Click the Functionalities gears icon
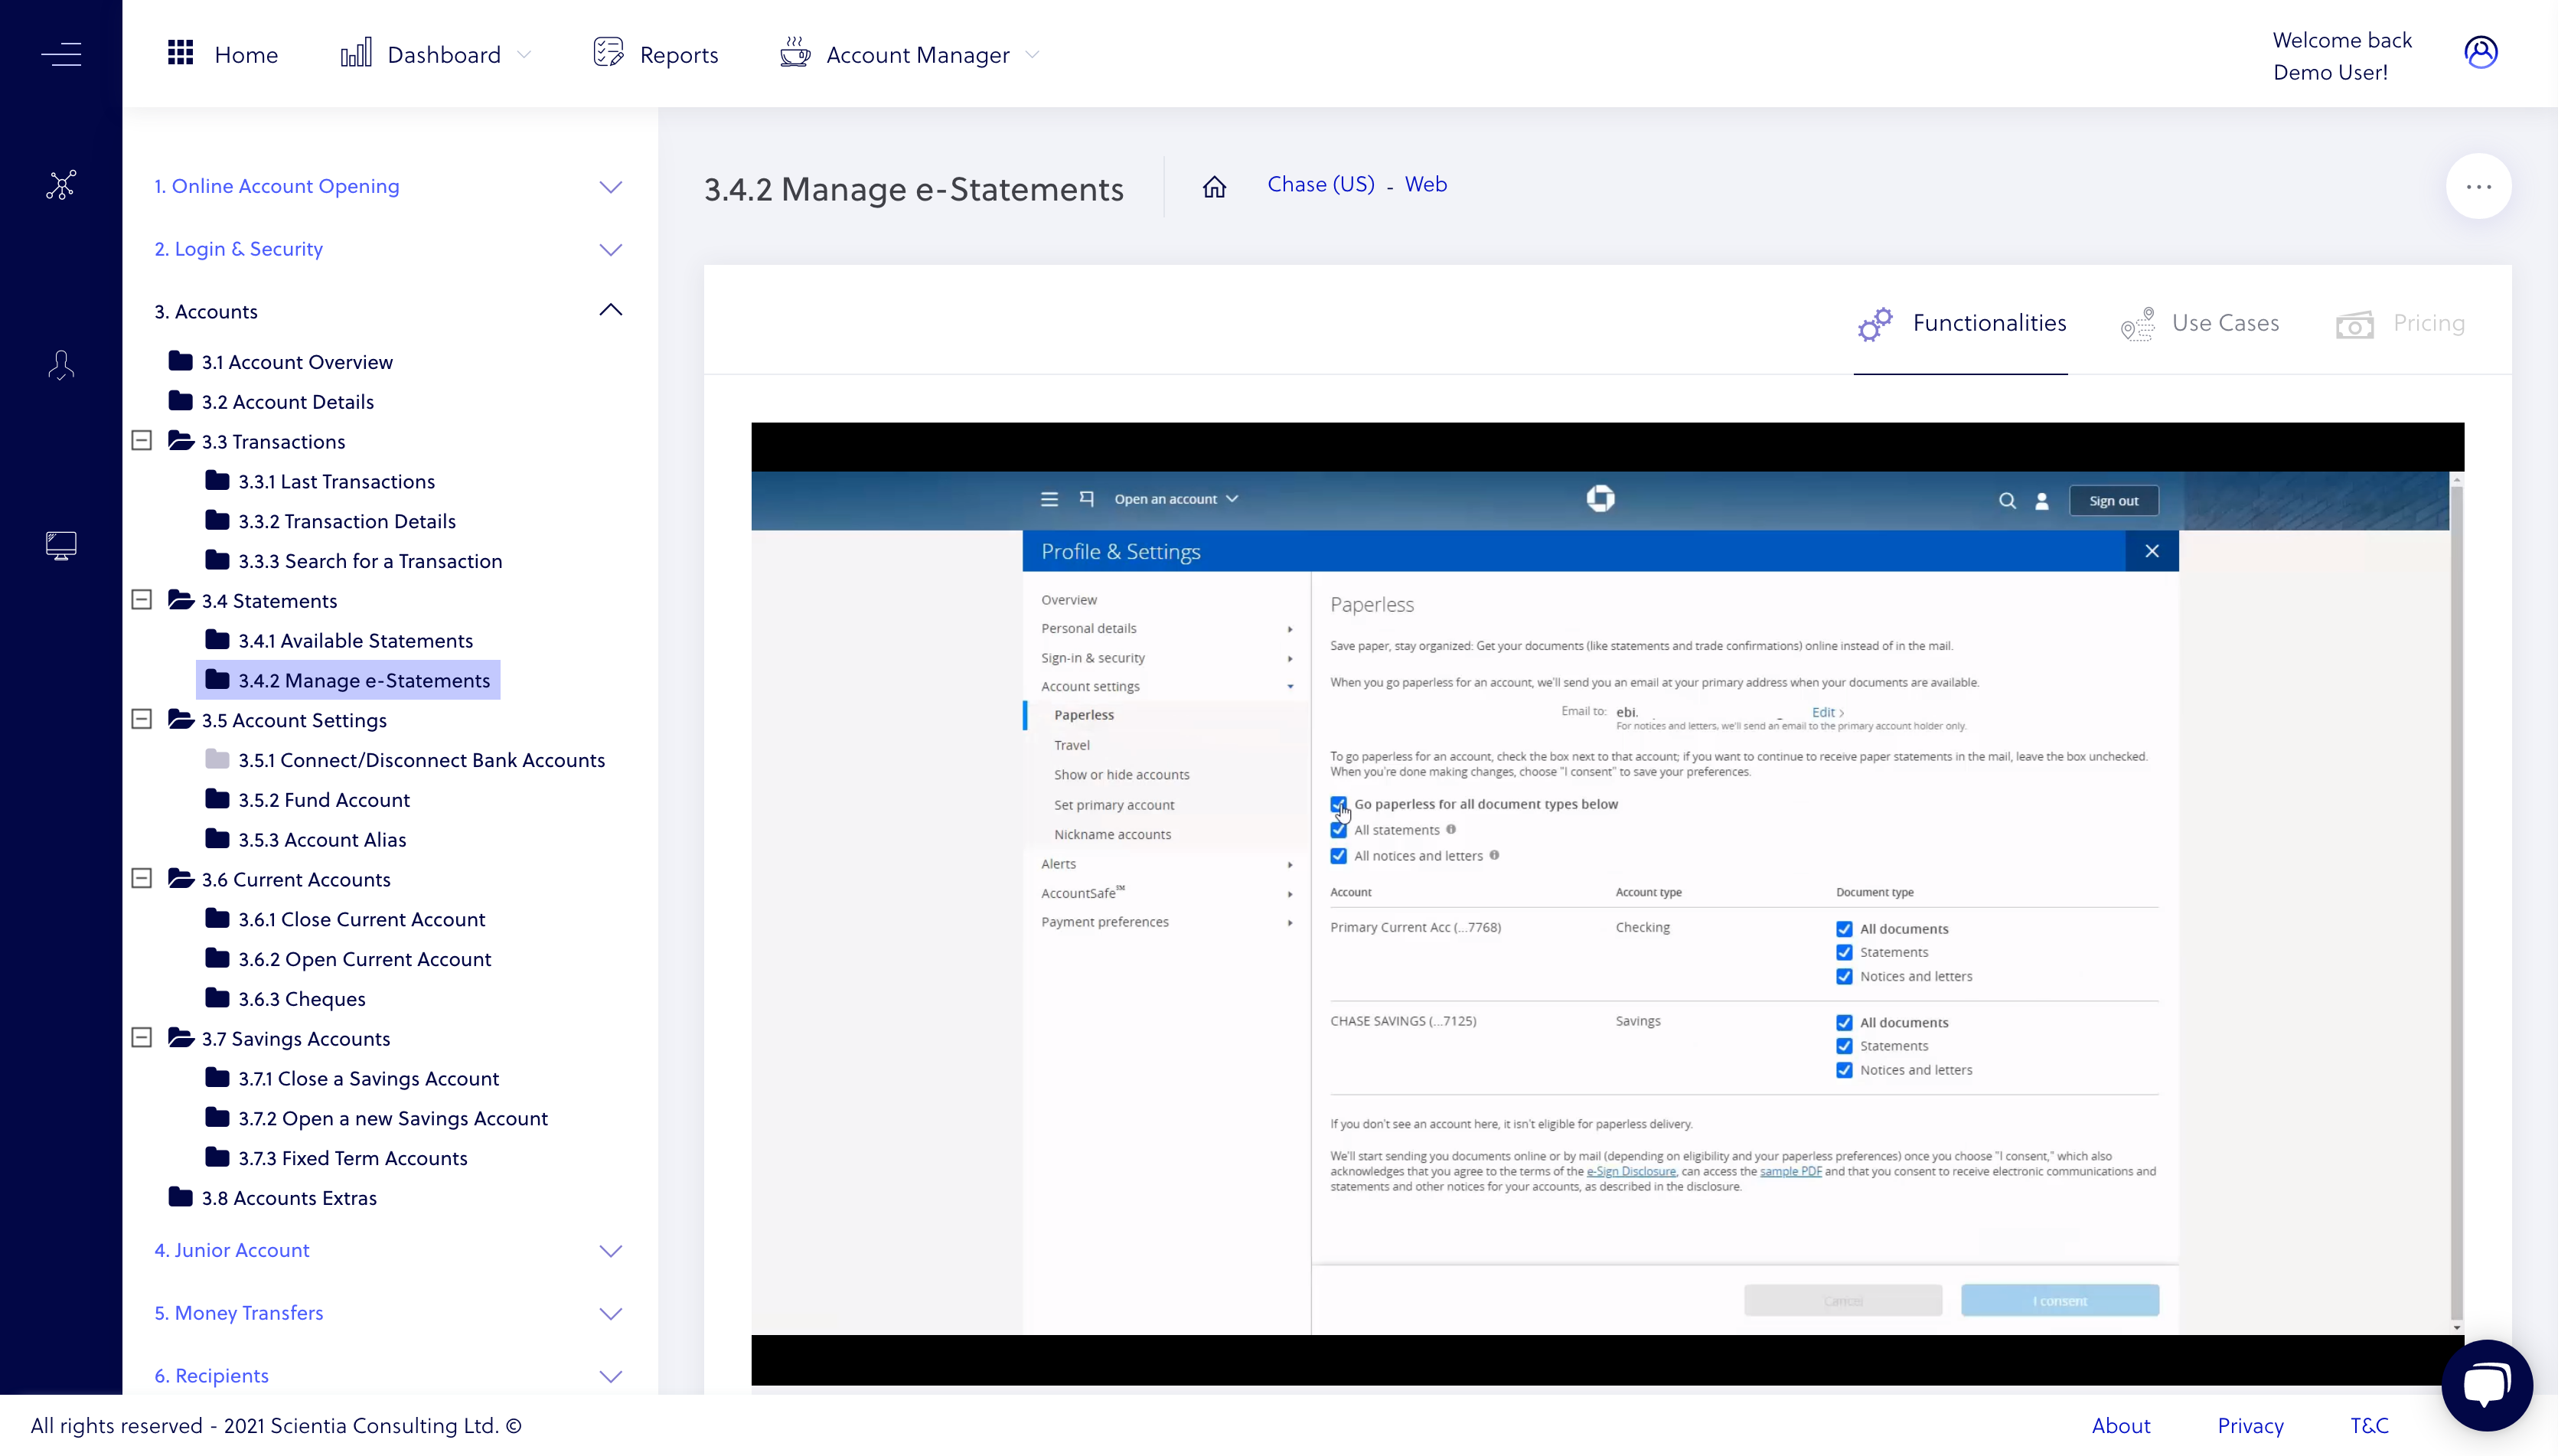2558x1456 pixels. click(x=1875, y=324)
